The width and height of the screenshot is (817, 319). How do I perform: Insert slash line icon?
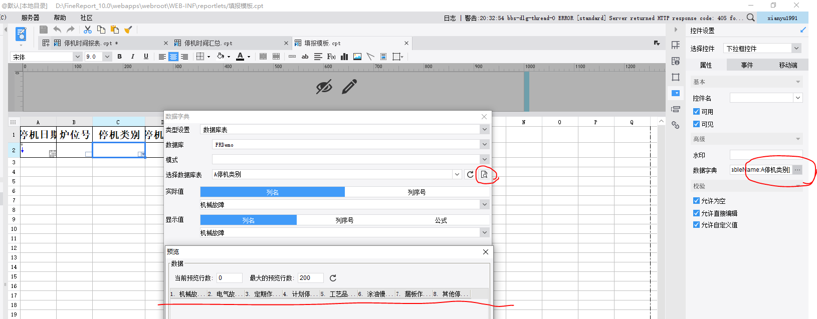point(370,57)
